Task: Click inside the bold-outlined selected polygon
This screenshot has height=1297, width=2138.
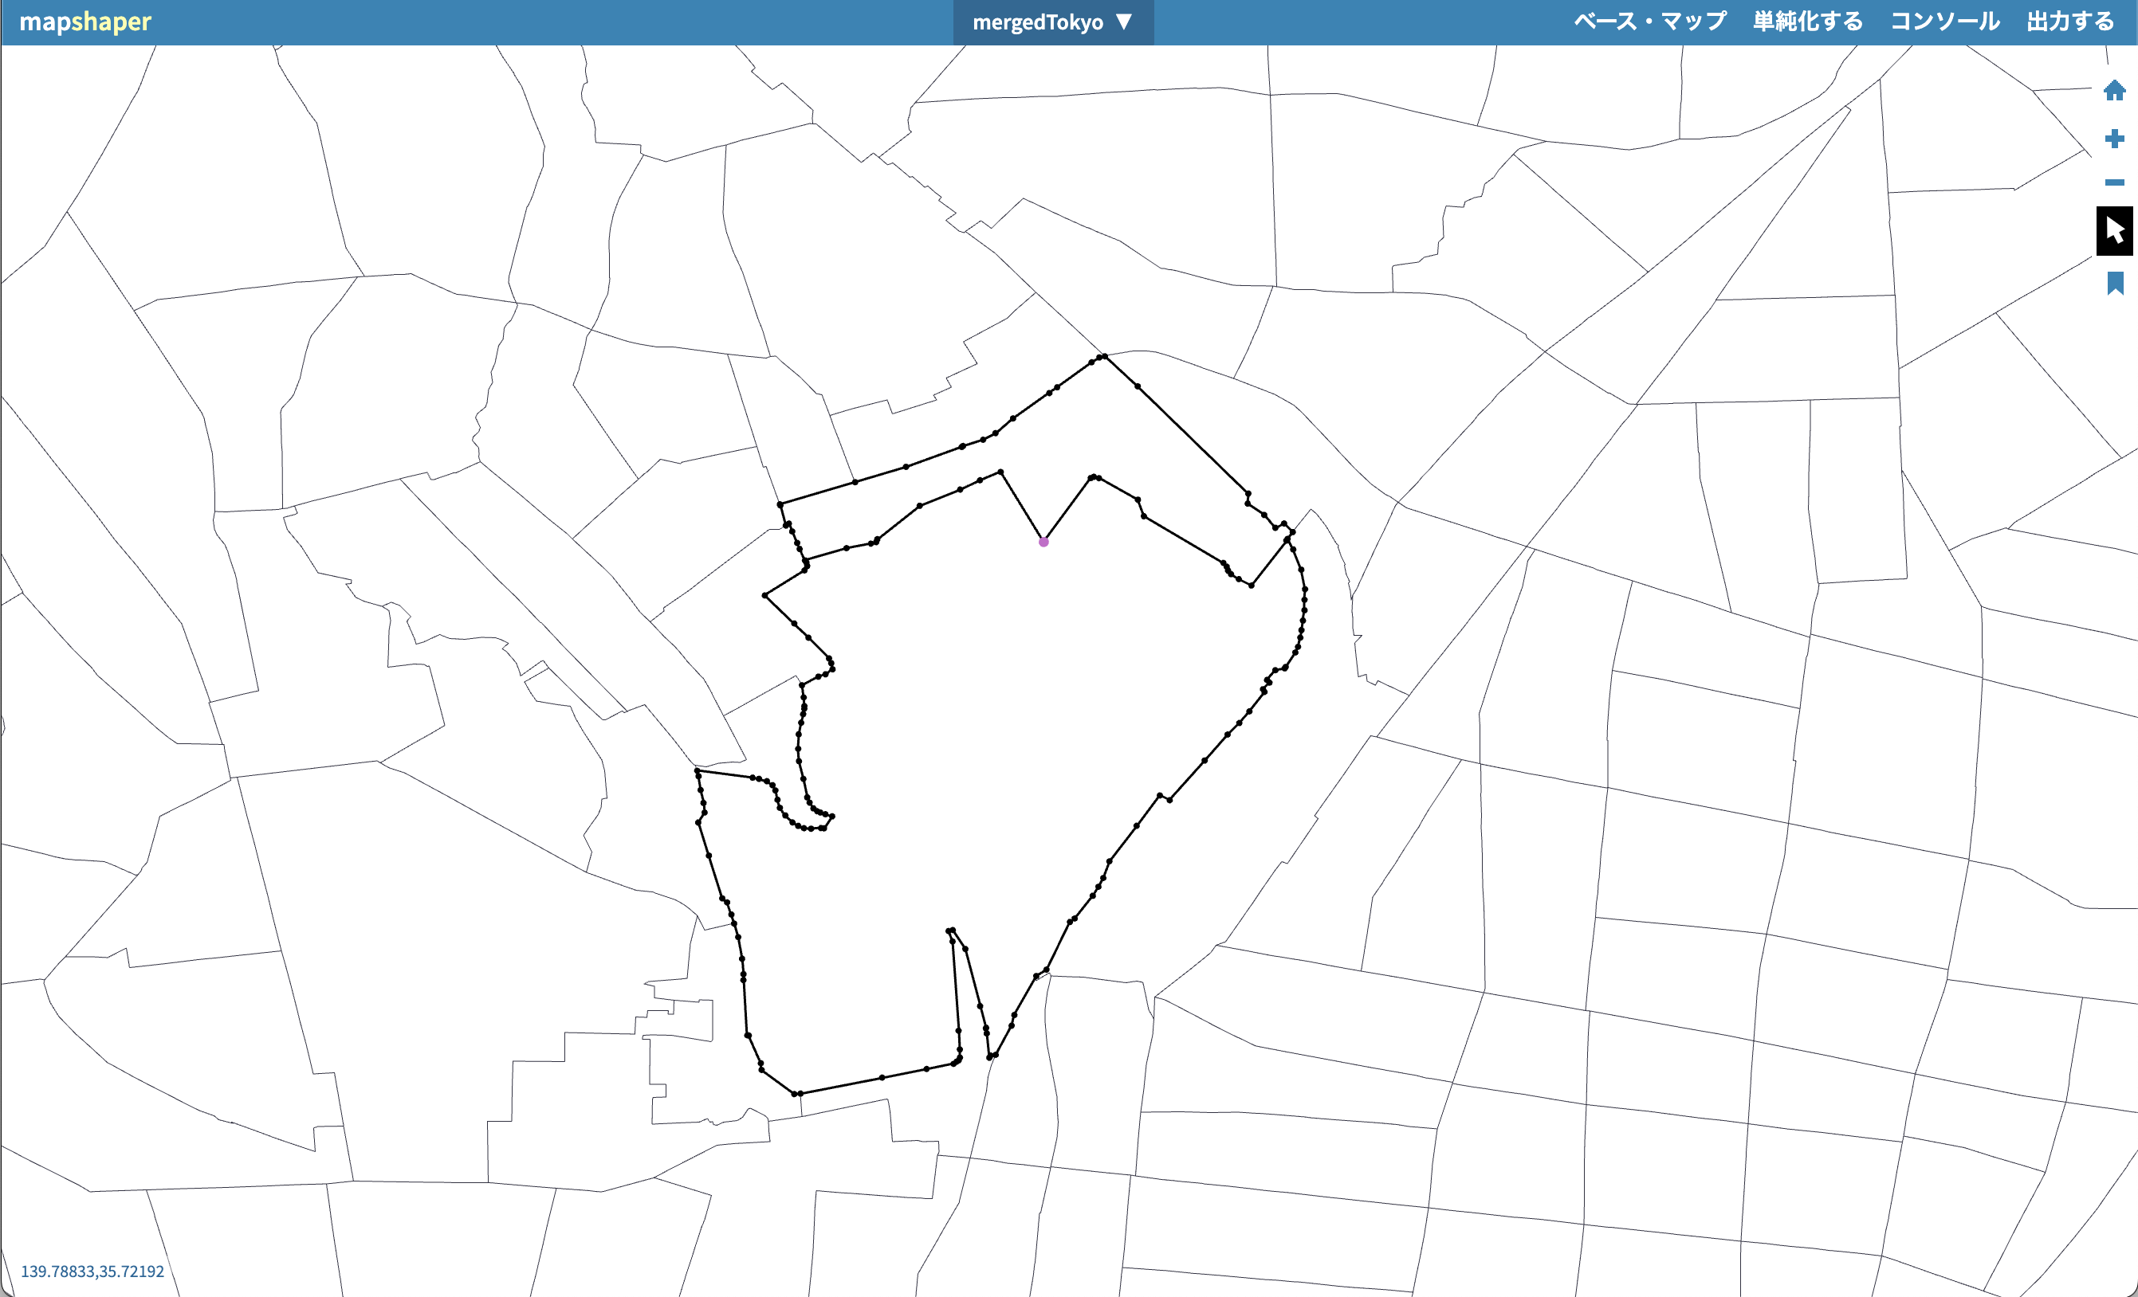Action: pyautogui.click(x=998, y=737)
